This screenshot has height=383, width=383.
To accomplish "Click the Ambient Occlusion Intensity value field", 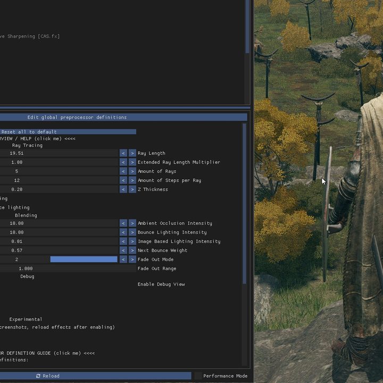I will pyautogui.click(x=59, y=223).
